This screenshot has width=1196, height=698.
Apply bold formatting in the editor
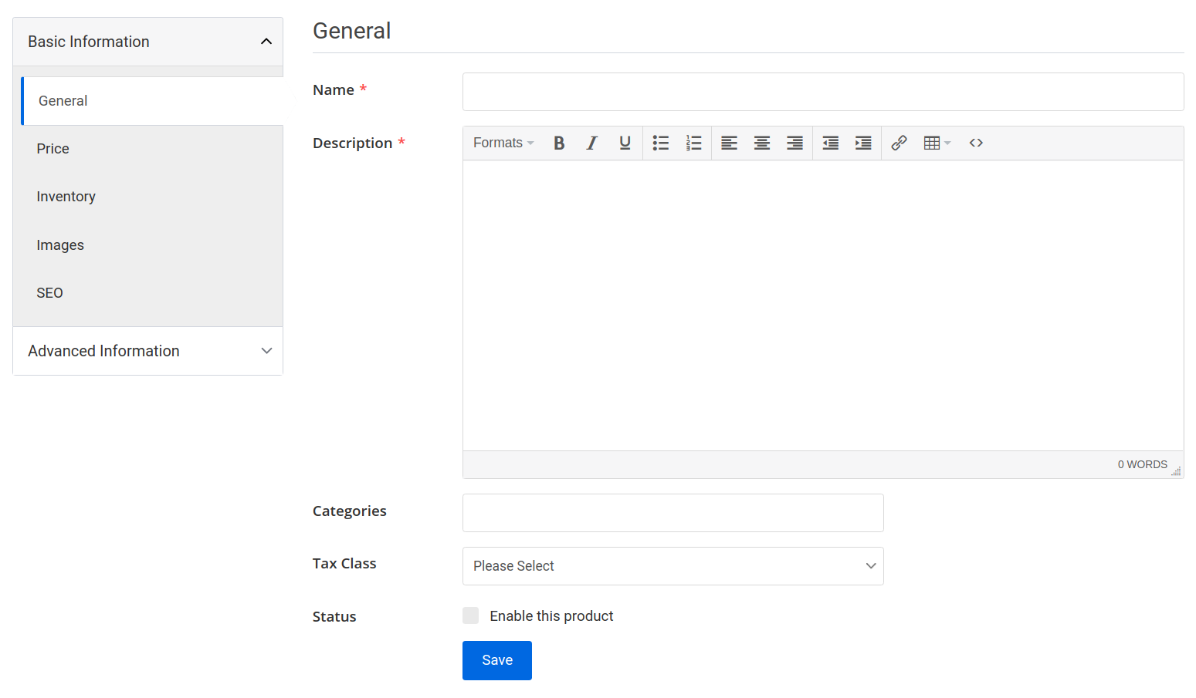pos(559,143)
